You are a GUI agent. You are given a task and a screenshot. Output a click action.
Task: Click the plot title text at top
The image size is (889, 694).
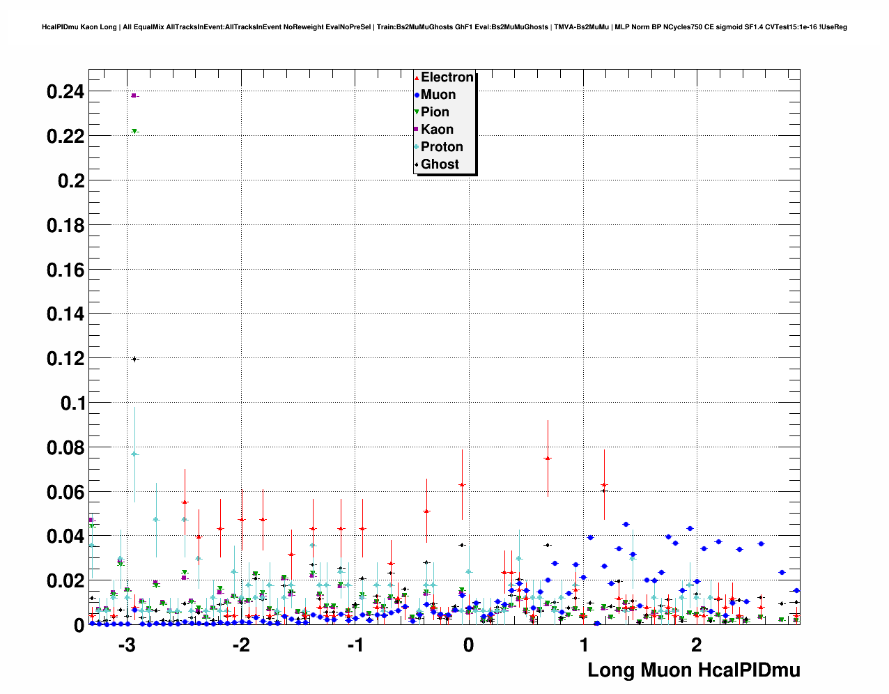click(445, 27)
